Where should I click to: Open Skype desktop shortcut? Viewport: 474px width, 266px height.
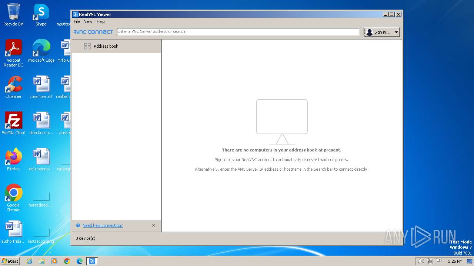[41, 15]
